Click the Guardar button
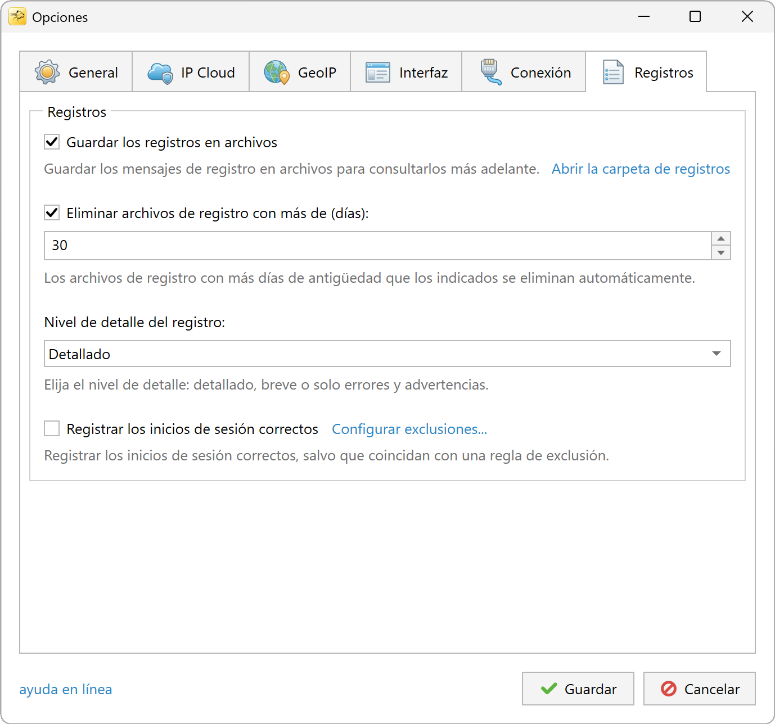 [x=578, y=689]
